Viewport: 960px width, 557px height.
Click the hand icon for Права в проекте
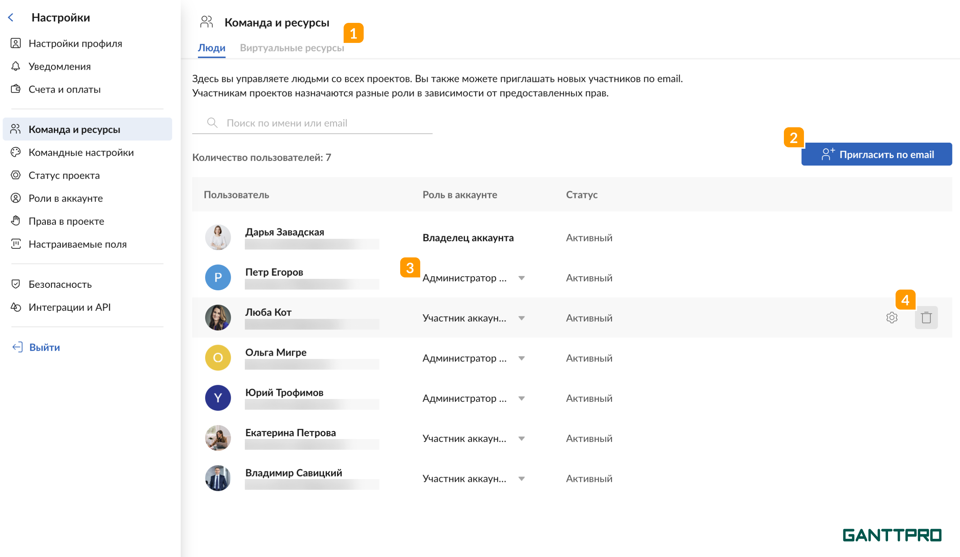coord(16,221)
